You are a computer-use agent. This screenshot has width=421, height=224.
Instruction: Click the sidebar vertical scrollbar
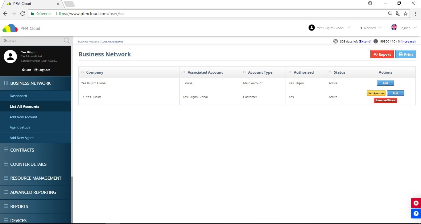(72, 200)
